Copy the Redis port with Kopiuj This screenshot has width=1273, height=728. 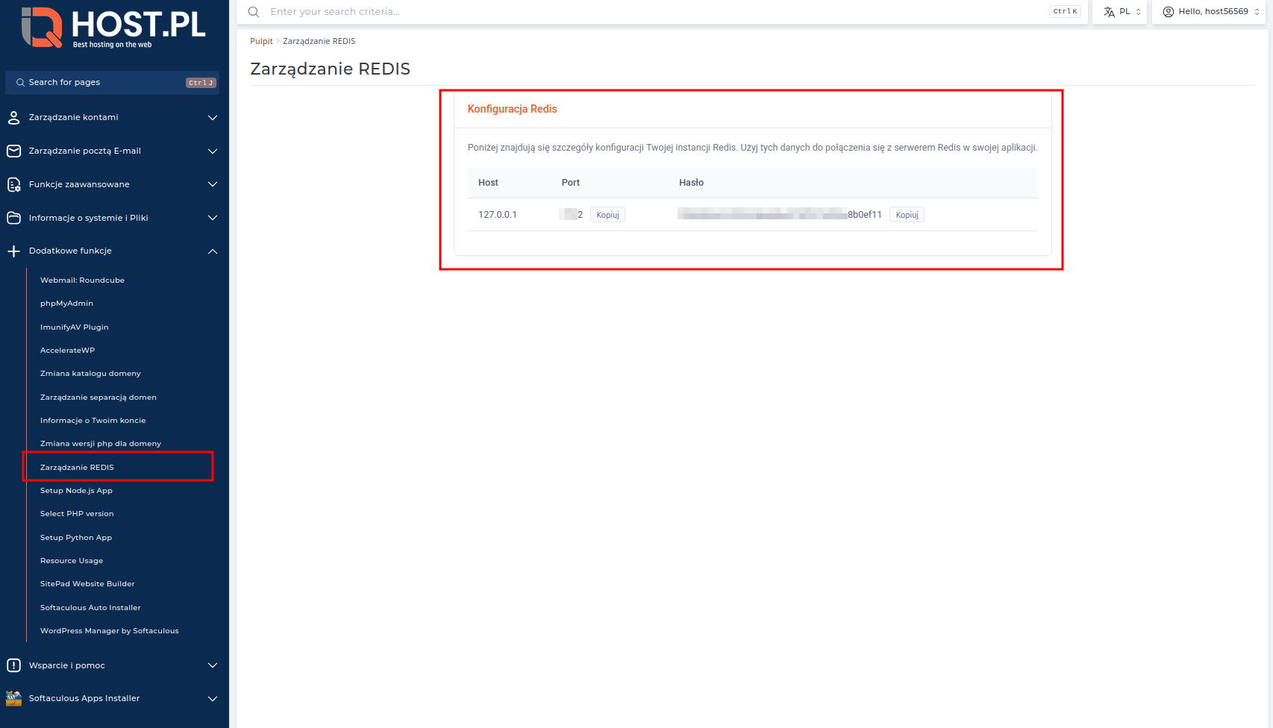[607, 215]
